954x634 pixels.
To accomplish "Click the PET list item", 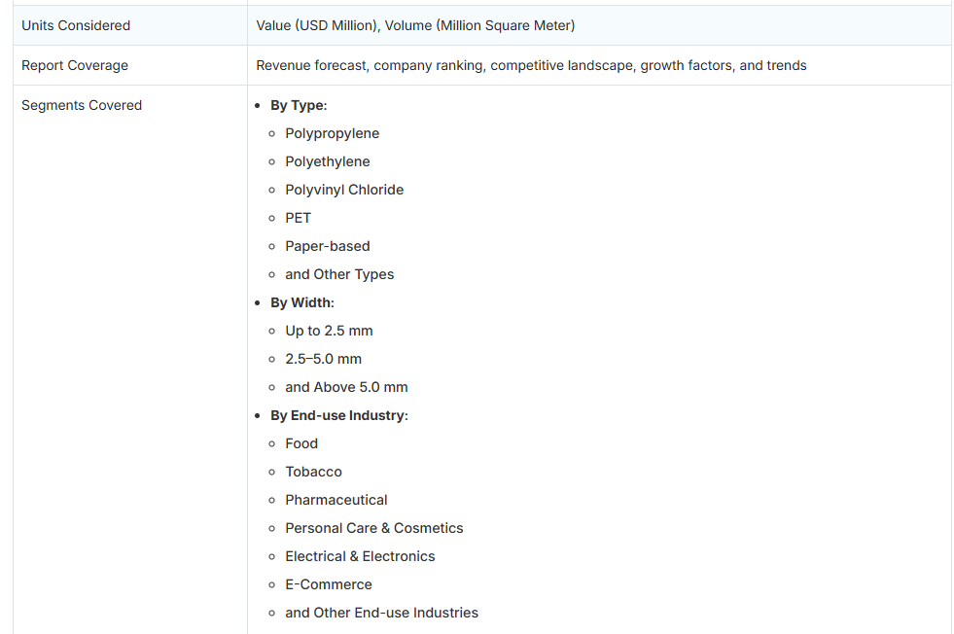I will click(x=298, y=218).
